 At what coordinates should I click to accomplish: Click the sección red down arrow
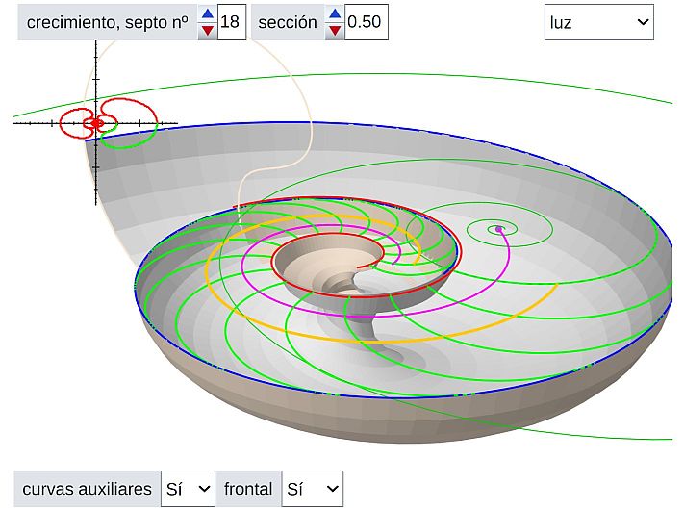[x=334, y=30]
